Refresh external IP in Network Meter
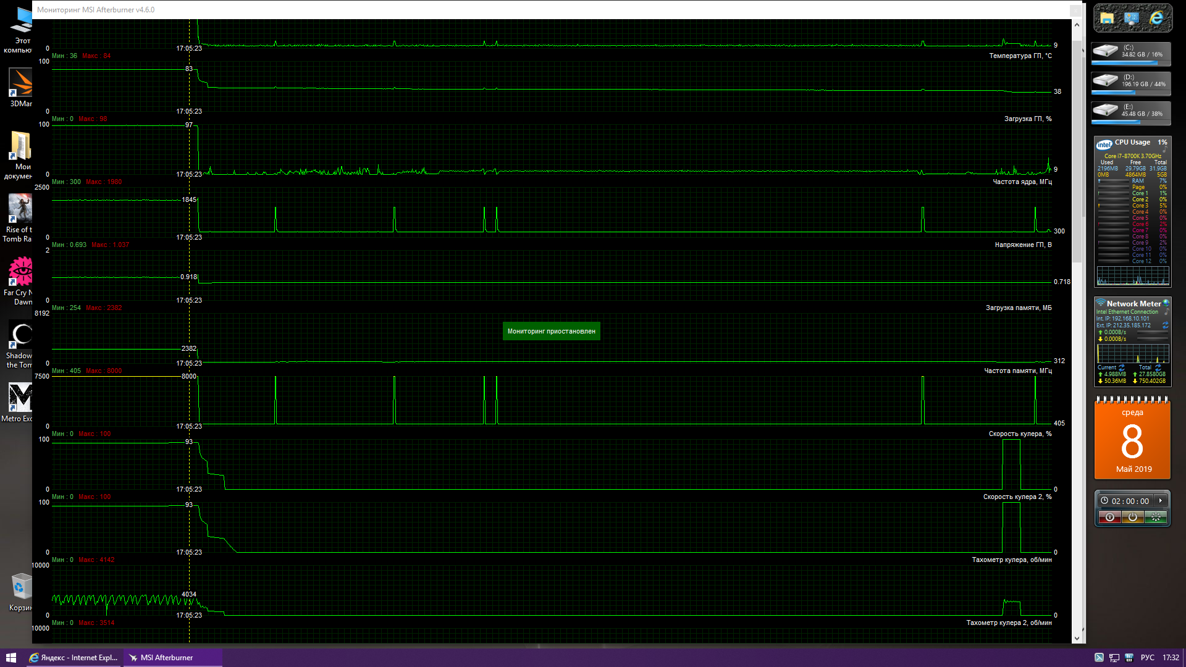This screenshot has width=1186, height=667. [1166, 325]
